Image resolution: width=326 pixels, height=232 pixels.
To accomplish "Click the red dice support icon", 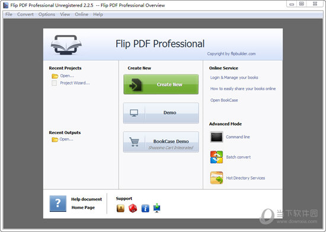I will pos(133,208).
